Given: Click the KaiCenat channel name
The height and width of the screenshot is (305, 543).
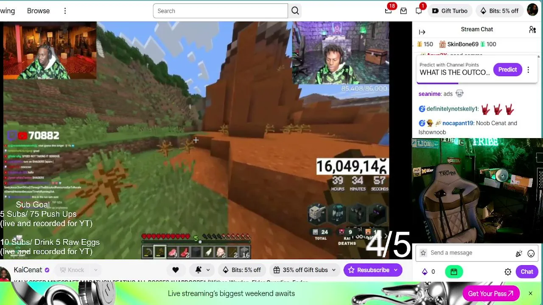Looking at the screenshot, I should pyautogui.click(x=28, y=270).
